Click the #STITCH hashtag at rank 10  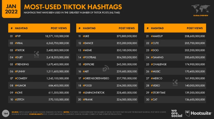[19, 100]
